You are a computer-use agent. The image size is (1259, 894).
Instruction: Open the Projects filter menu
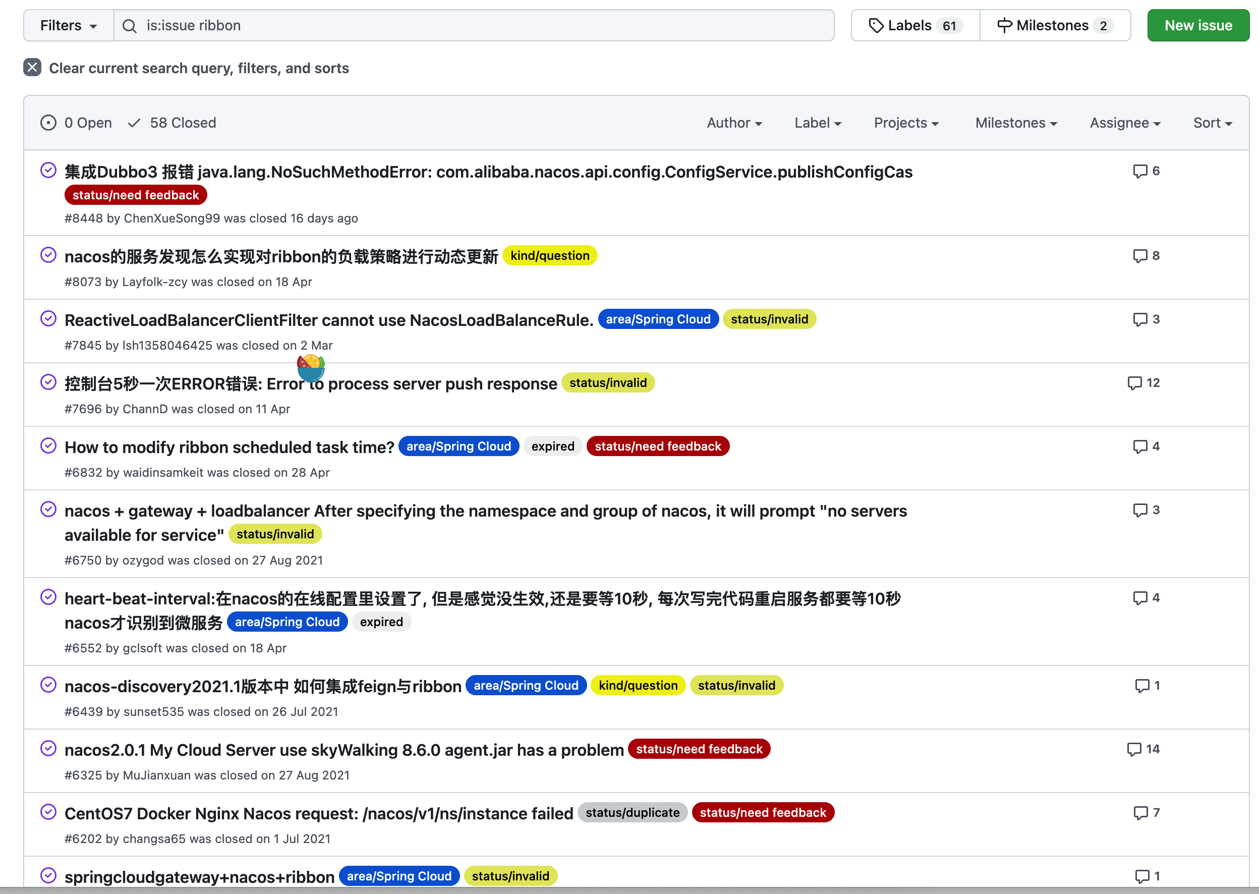point(906,123)
